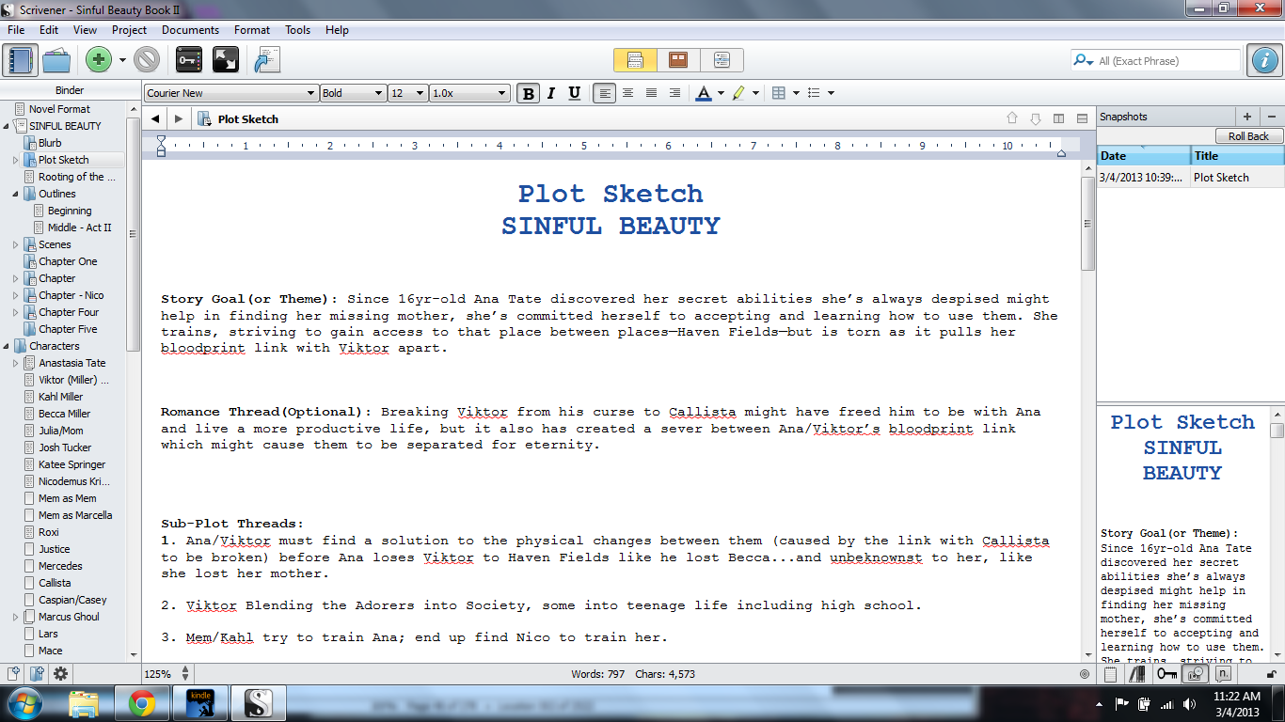Open search options magnifier dropdown

click(x=1083, y=61)
